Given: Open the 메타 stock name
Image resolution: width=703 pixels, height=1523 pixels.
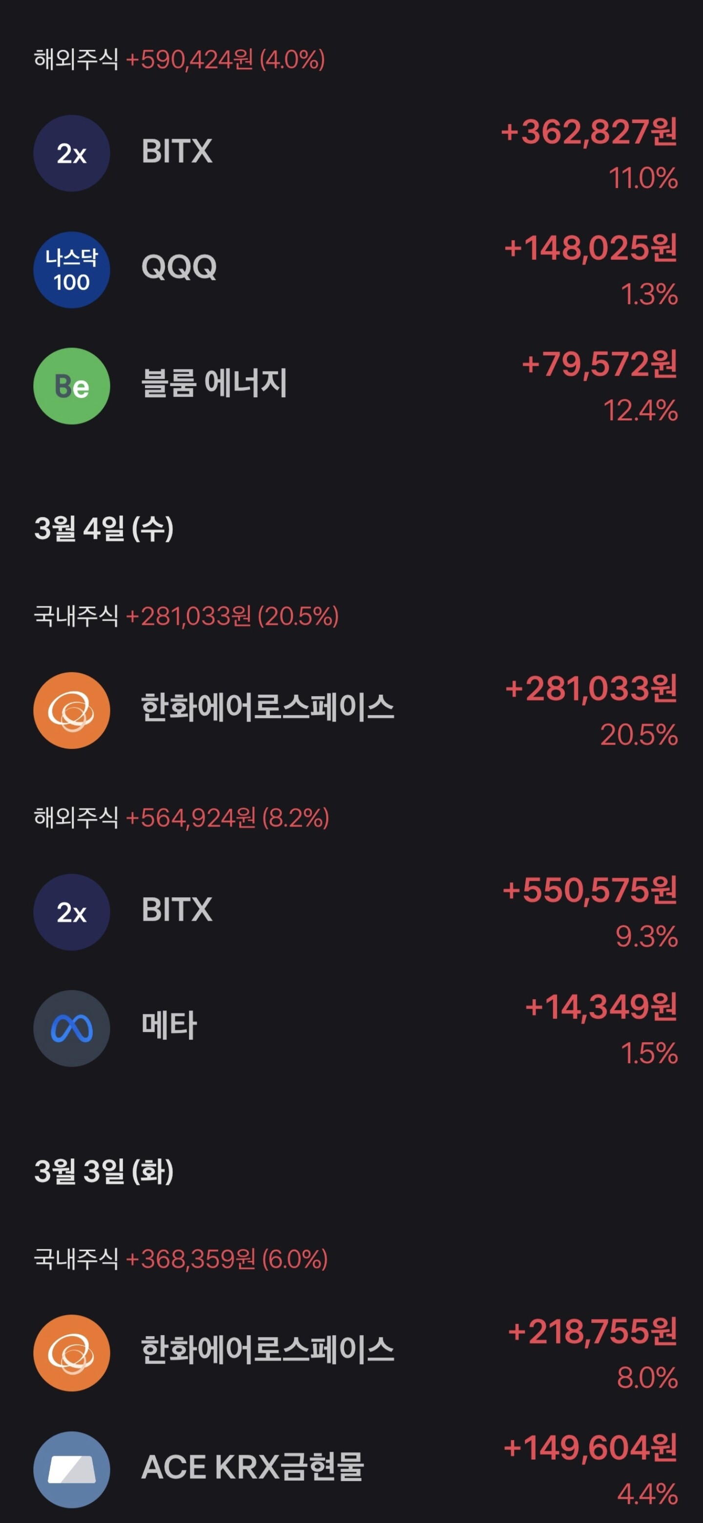Looking at the screenshot, I should [169, 1026].
